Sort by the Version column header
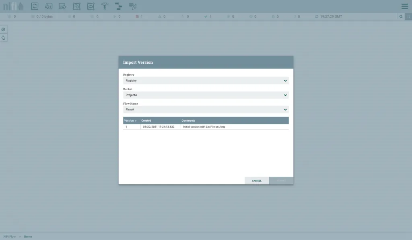 [x=130, y=120]
